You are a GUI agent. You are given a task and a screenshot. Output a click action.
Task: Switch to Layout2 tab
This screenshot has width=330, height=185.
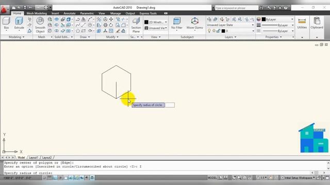click(47, 157)
